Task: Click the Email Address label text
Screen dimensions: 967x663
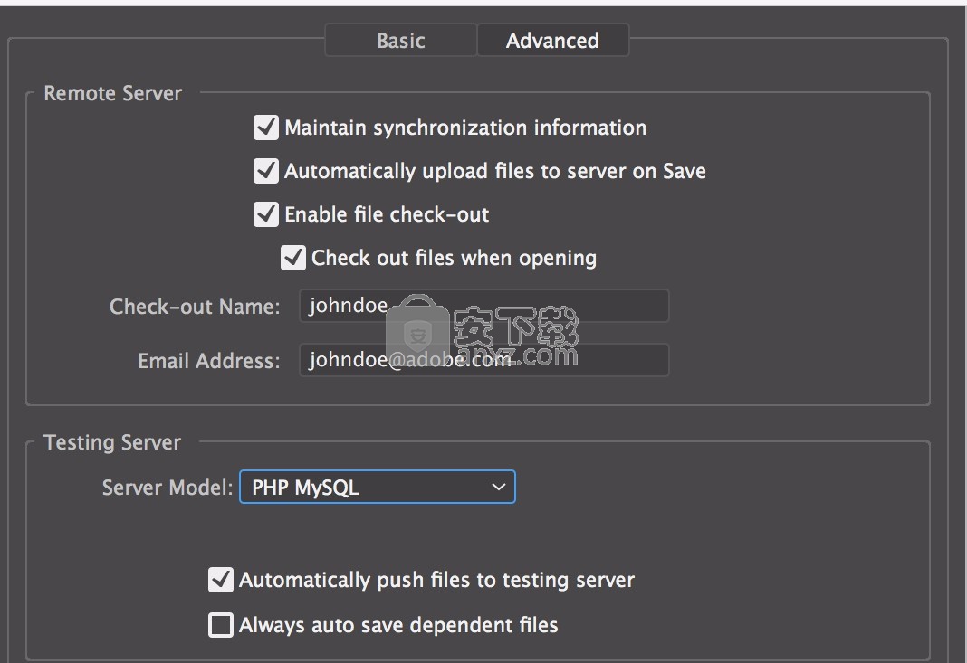Action: tap(209, 361)
